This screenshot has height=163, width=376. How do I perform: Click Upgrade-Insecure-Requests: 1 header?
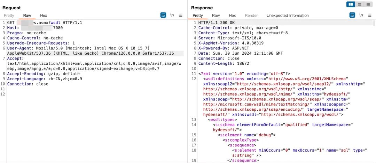click(41, 43)
